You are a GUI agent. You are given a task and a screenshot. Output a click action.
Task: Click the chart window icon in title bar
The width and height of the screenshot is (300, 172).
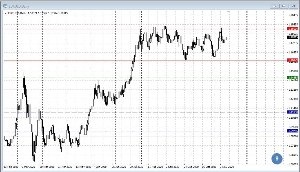pyautogui.click(x=5, y=6)
